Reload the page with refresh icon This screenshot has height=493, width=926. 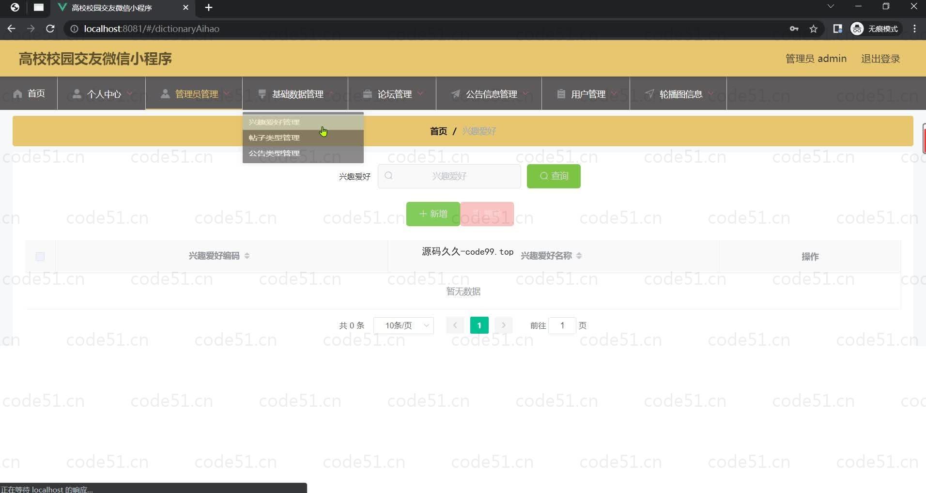(x=50, y=29)
